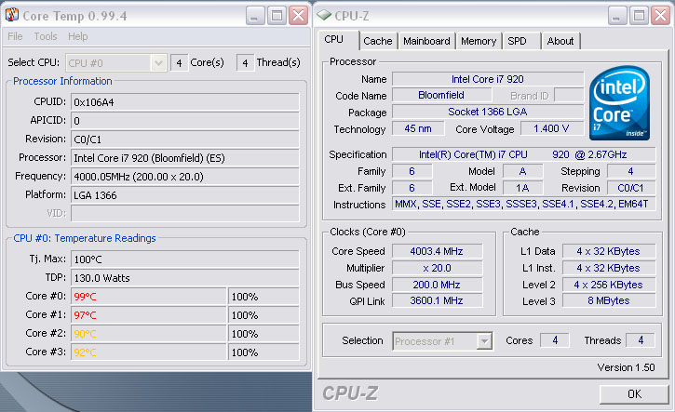Select the CPU tab in CPU-Z
The image size is (675, 412).
(x=338, y=40)
